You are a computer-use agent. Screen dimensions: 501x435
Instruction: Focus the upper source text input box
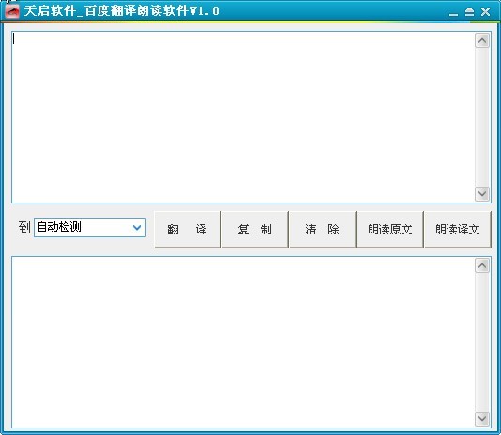[x=243, y=117]
